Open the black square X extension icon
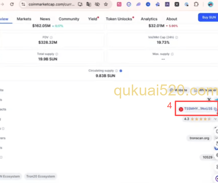 [x=177, y=4]
